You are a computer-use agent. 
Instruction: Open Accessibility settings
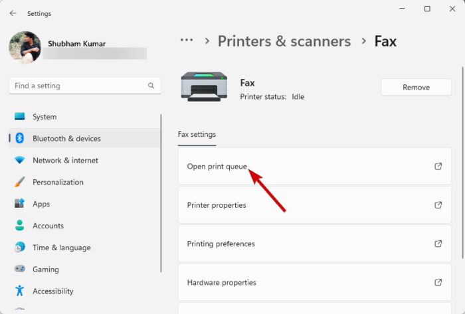tap(84, 291)
